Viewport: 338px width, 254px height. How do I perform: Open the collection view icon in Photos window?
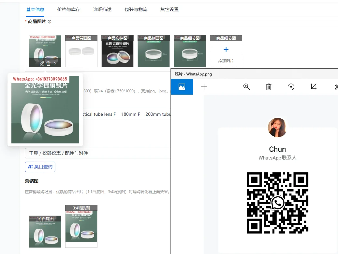click(x=182, y=87)
